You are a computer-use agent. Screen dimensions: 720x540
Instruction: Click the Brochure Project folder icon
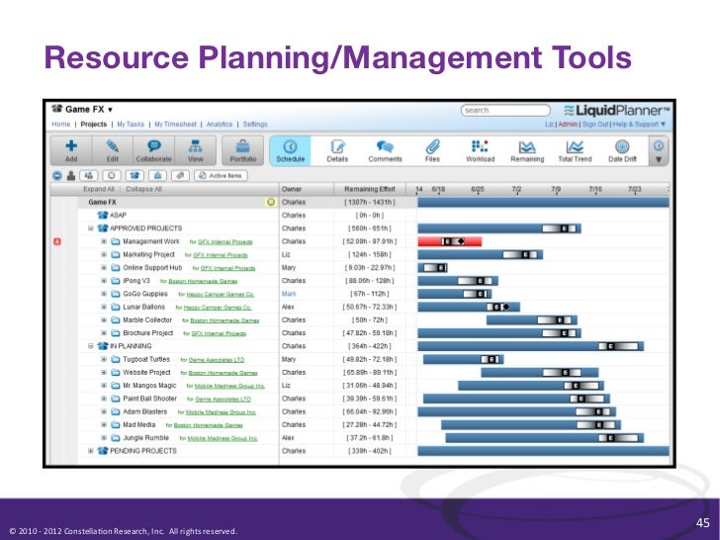pos(116,333)
